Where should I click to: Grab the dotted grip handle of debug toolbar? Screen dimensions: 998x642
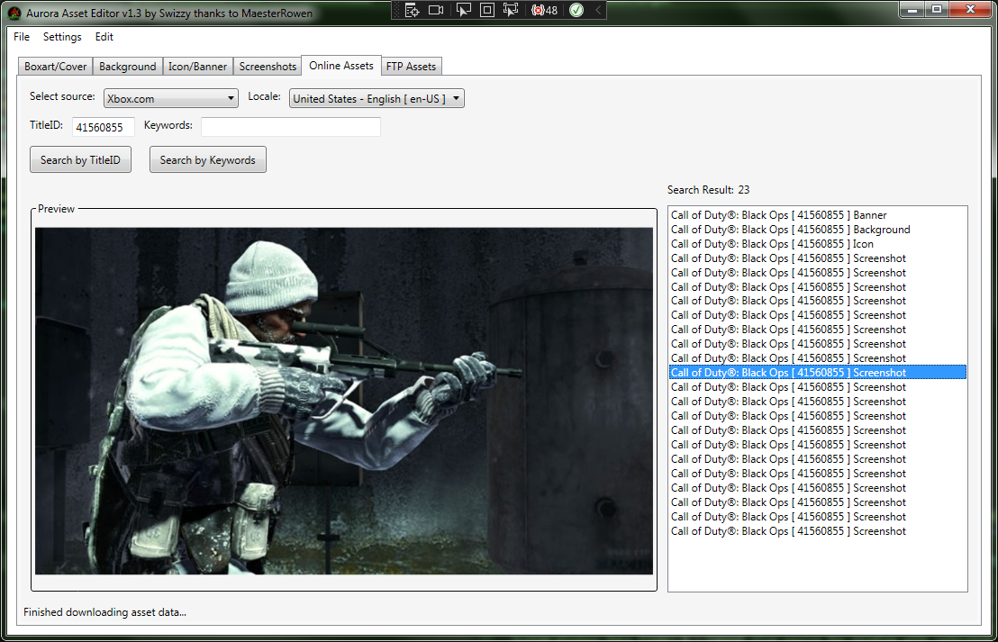[397, 10]
